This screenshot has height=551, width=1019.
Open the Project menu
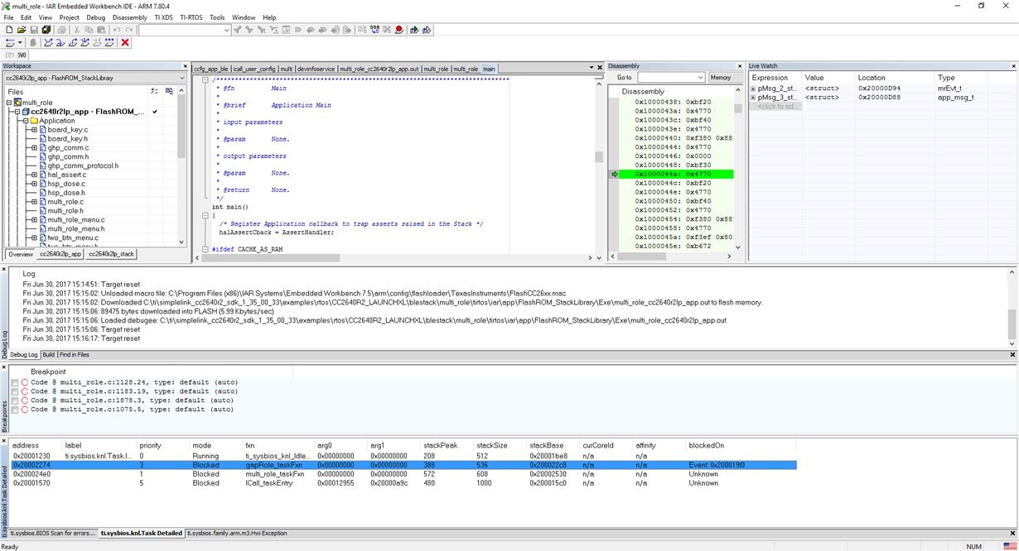click(x=70, y=17)
